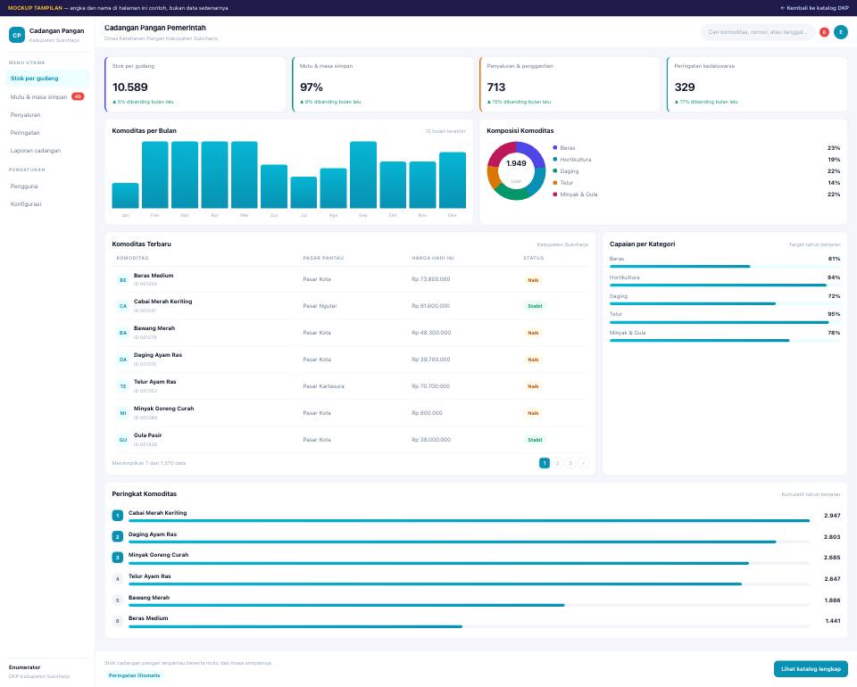Click the BE avatar for Beras Medium
857x687 pixels.
[123, 279]
